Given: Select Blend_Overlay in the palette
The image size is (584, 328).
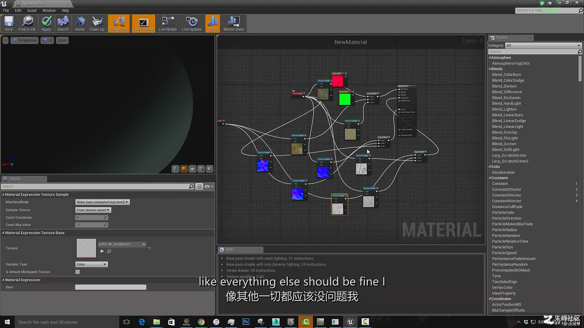Looking at the screenshot, I should tap(504, 132).
